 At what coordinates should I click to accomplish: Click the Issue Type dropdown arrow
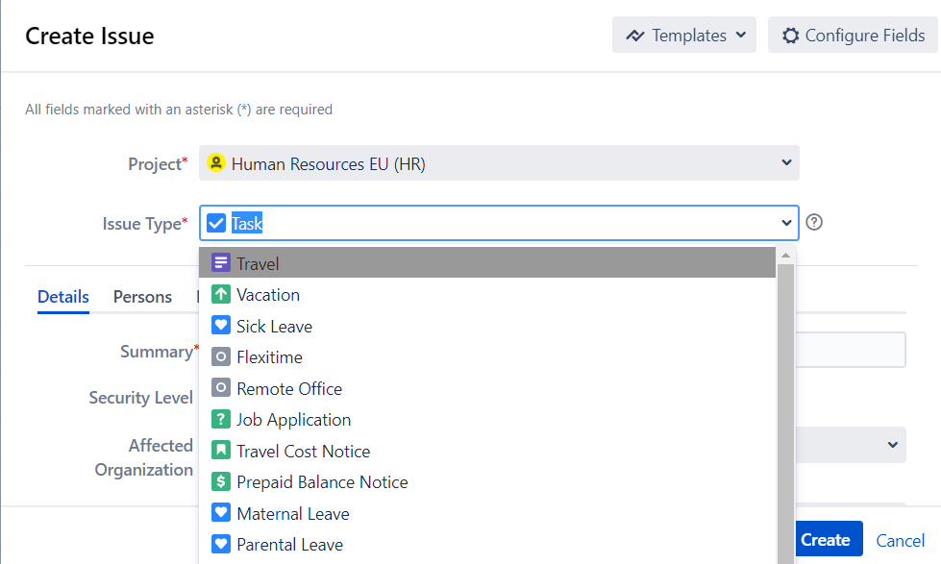[x=786, y=223]
